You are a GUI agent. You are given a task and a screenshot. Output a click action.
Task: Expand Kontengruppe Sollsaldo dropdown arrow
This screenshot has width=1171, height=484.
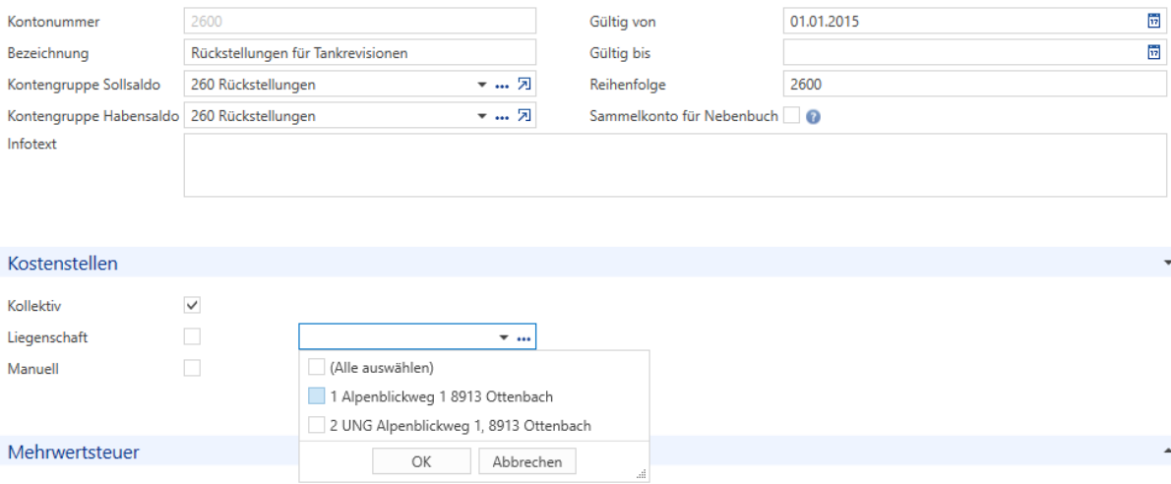[x=482, y=86]
